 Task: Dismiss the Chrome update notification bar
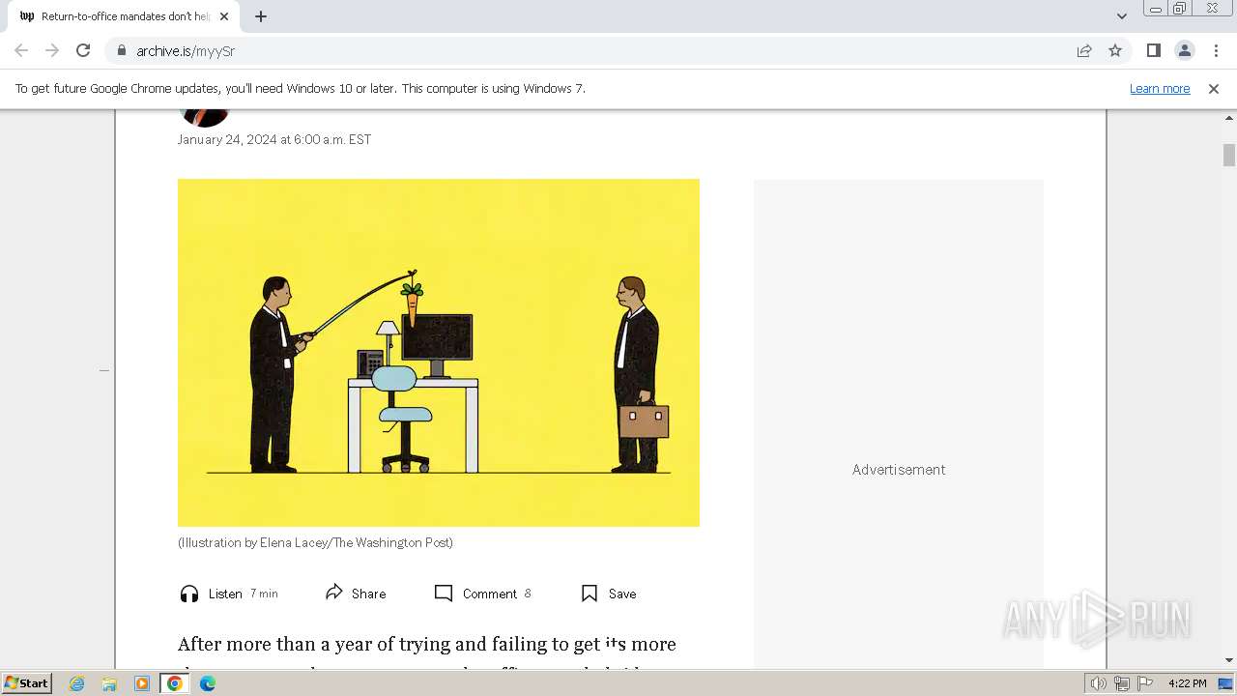pyautogui.click(x=1214, y=88)
